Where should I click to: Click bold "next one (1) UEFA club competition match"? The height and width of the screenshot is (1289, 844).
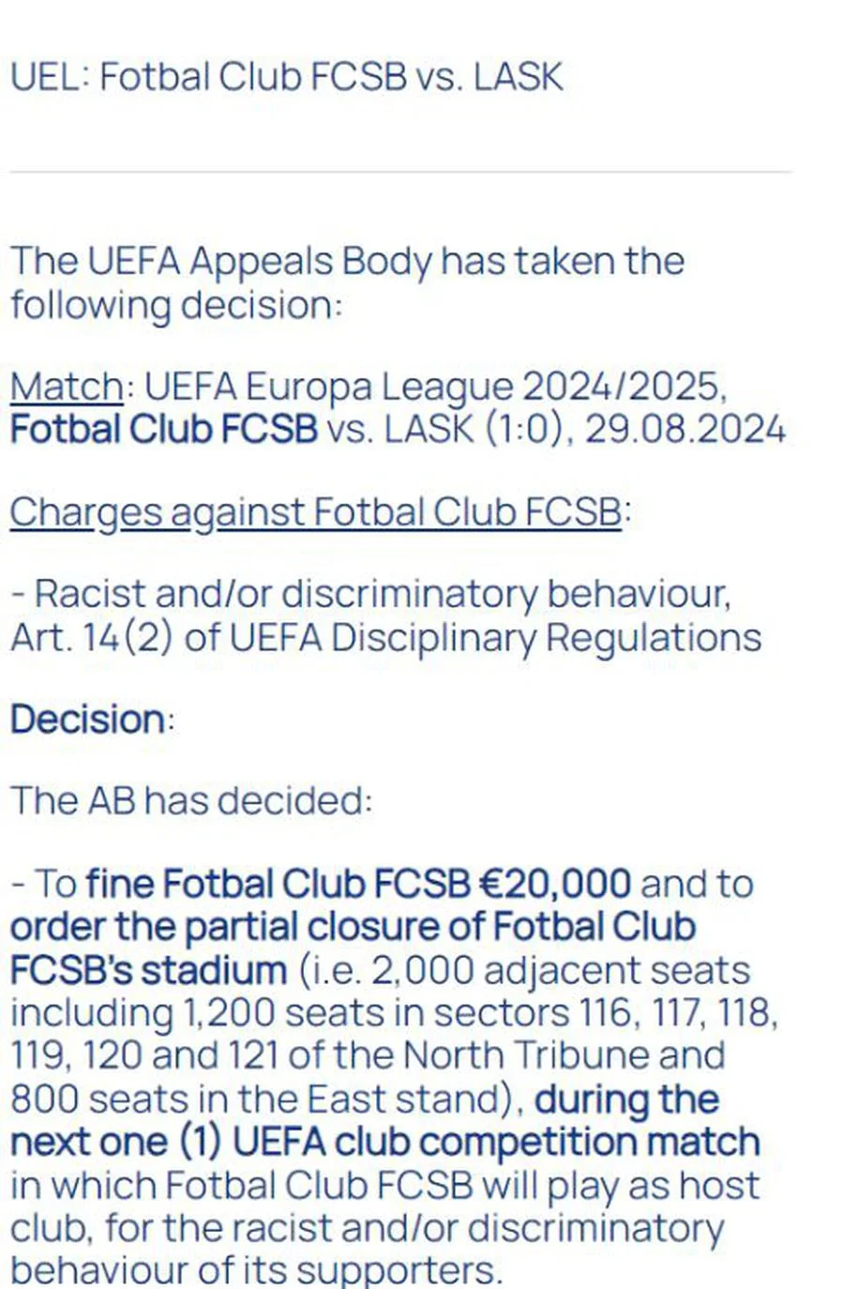coord(384,1142)
